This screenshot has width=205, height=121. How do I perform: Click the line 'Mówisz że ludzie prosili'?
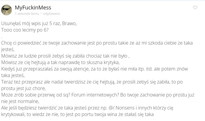point(65,56)
